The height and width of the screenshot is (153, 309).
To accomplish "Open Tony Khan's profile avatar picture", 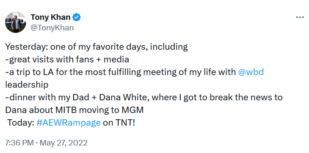I will click(16, 22).
